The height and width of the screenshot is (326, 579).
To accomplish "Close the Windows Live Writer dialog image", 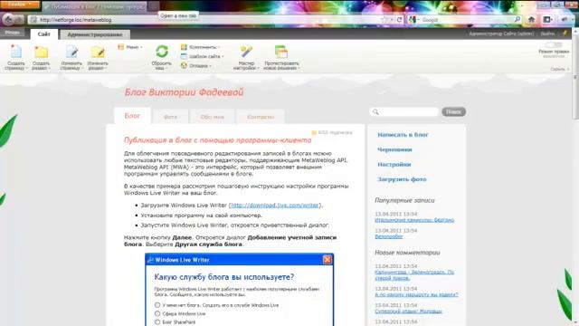I will [x=327, y=260].
